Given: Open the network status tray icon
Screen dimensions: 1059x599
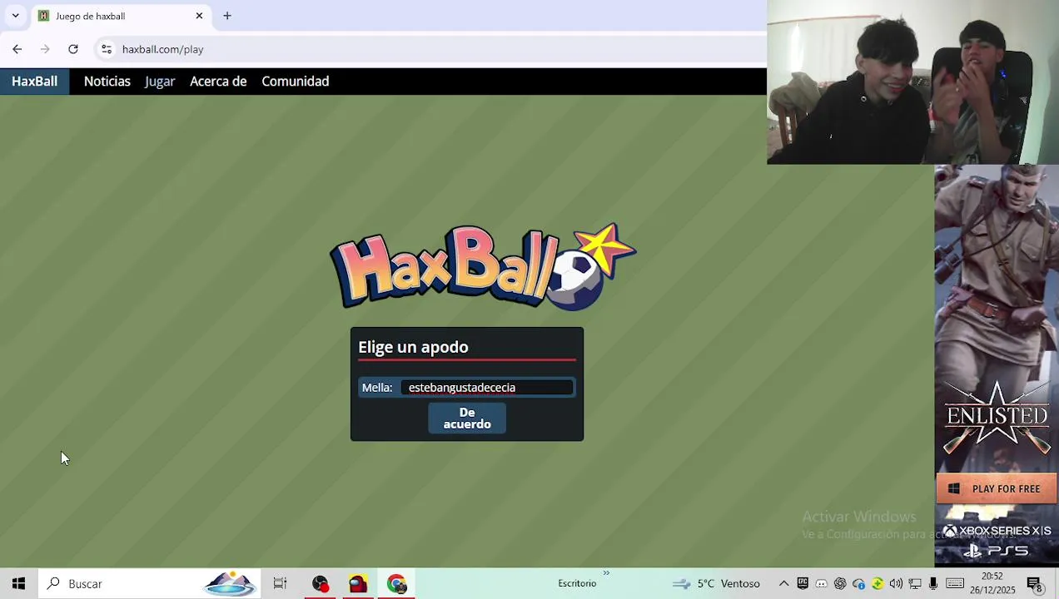Looking at the screenshot, I should pyautogui.click(x=915, y=584).
